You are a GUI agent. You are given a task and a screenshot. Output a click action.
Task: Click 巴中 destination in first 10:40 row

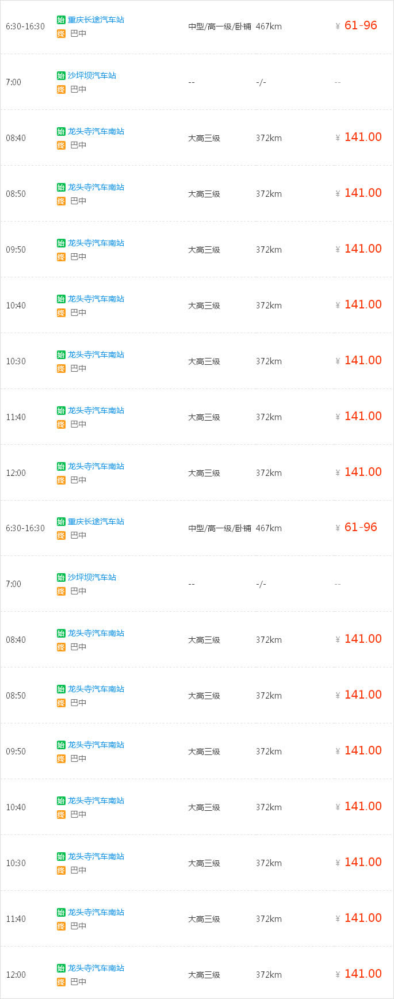coord(78,312)
